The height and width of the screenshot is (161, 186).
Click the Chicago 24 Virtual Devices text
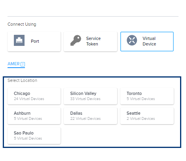29,99
